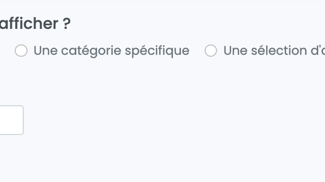Image resolution: width=325 pixels, height=182 pixels.
Task: Choose the specific category option circle
Action: tap(21, 51)
